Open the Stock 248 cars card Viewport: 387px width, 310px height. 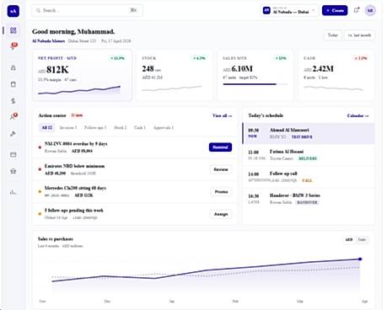(x=174, y=75)
